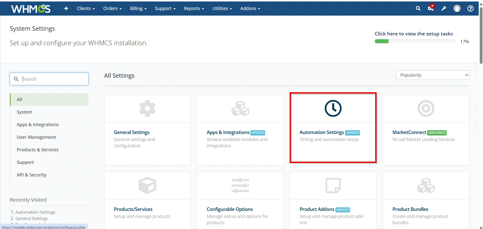Open the Popularity sort dropdown
483x229 pixels.
click(x=433, y=75)
